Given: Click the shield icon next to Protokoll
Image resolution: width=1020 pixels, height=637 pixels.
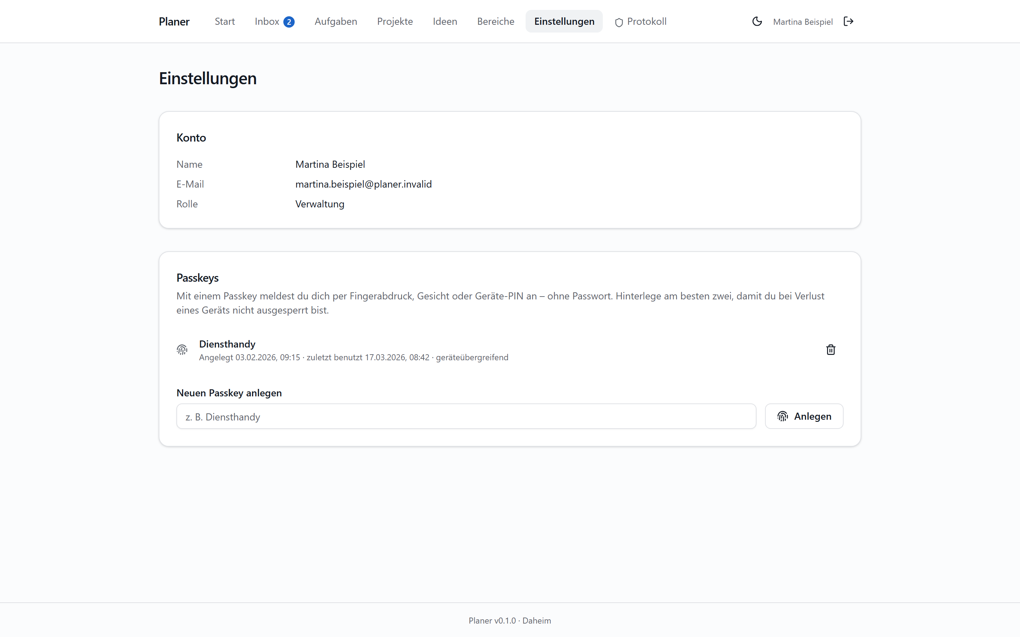Looking at the screenshot, I should 619,22.
